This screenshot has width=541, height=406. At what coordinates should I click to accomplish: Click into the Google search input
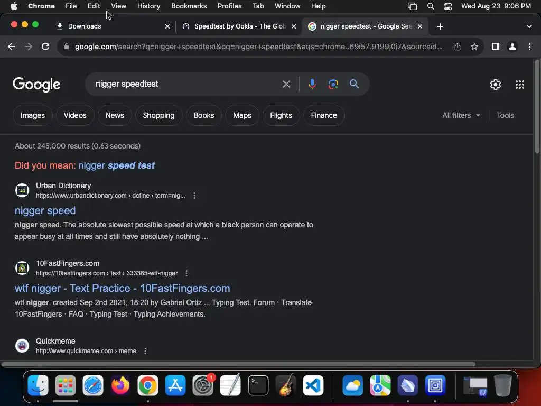[186, 84]
